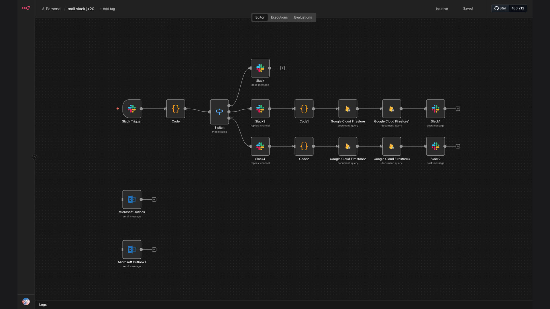Expand the collapsed left sidebar
The width and height of the screenshot is (550, 309).
click(x=35, y=157)
